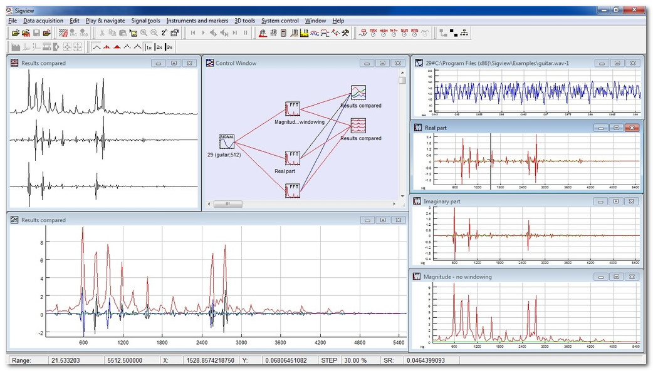Select the FFT node labeled Magnitud...windowing
The width and height of the screenshot is (653, 371).
(293, 109)
